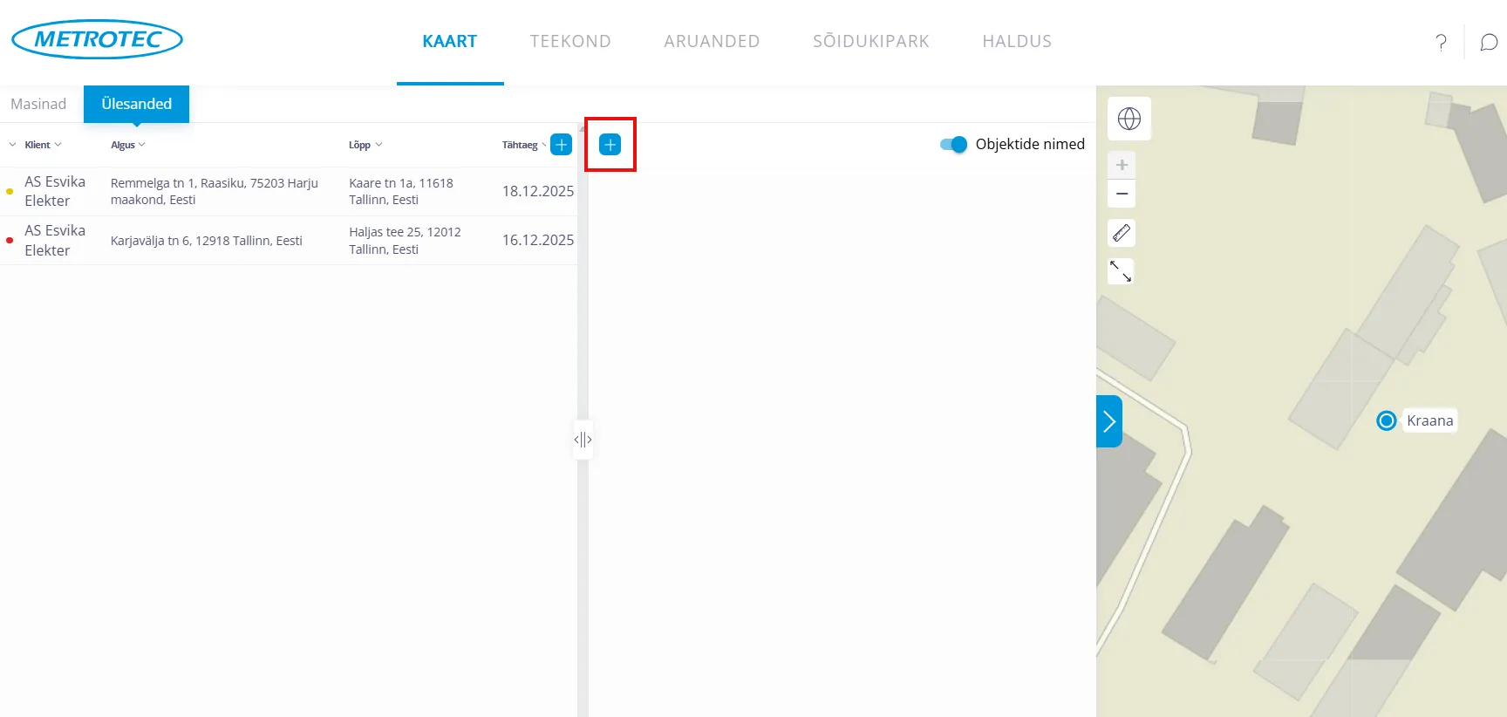Toggle the Objektide nimed switch
The width and height of the screenshot is (1507, 717).
point(953,145)
